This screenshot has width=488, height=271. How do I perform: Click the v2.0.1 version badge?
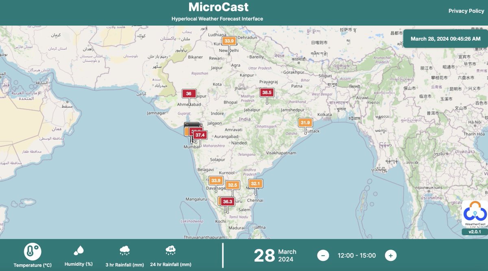(475, 232)
